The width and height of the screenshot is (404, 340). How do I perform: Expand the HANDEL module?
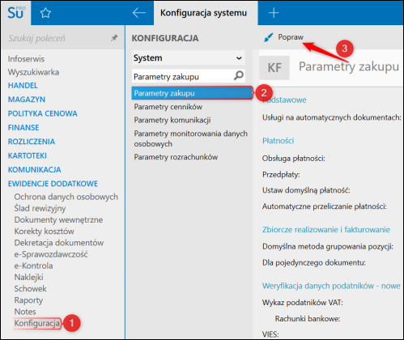[x=23, y=86]
